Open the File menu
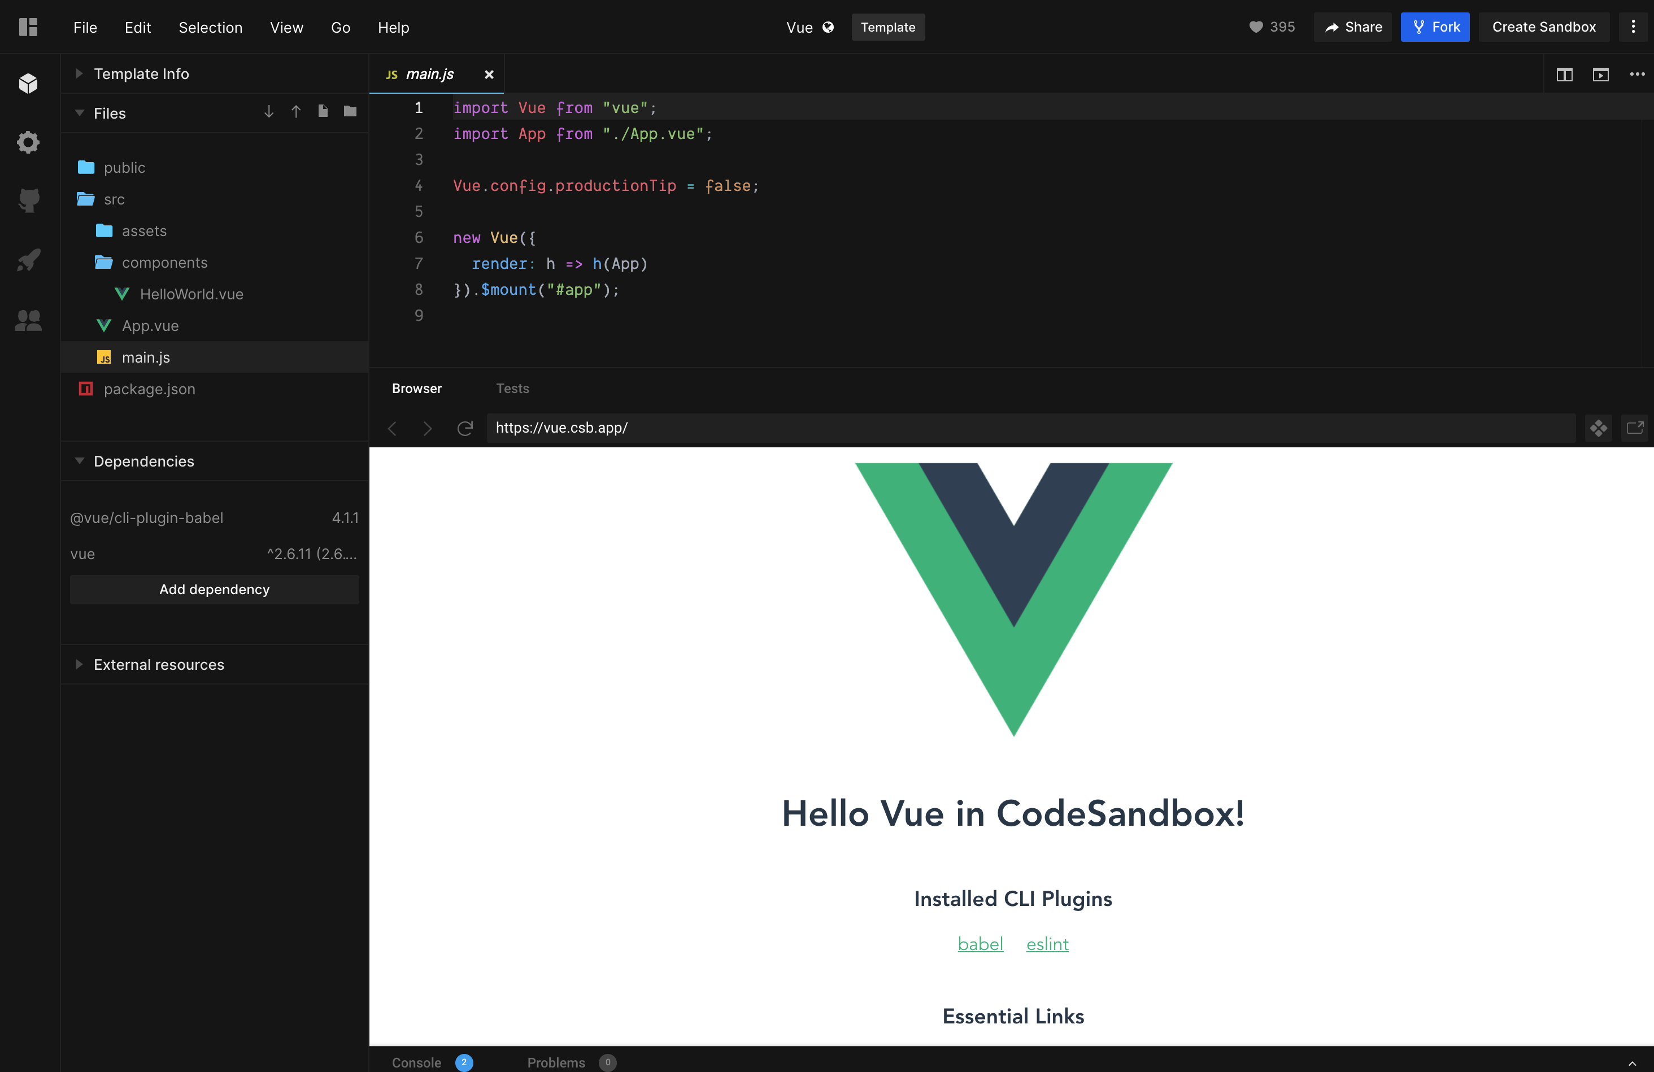1654x1072 pixels. tap(85, 27)
